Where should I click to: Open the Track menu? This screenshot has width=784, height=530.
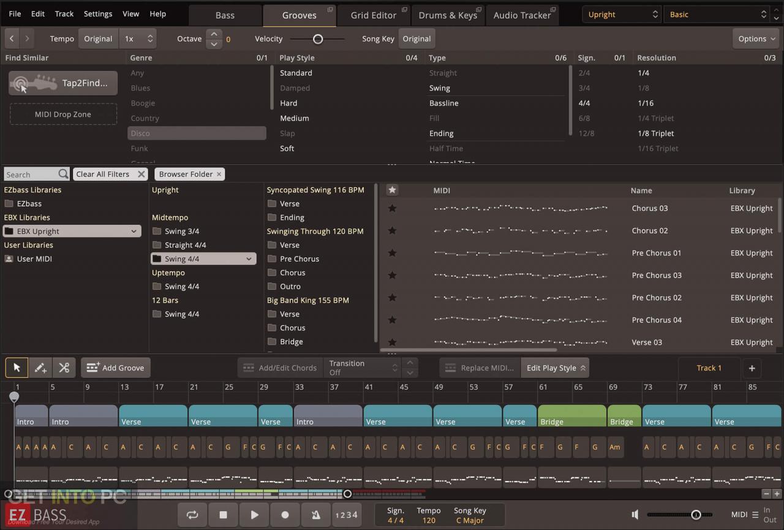pyautogui.click(x=64, y=13)
